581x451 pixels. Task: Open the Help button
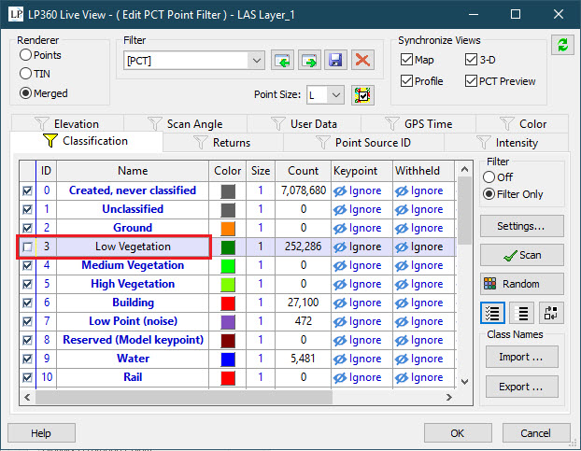[x=41, y=433]
